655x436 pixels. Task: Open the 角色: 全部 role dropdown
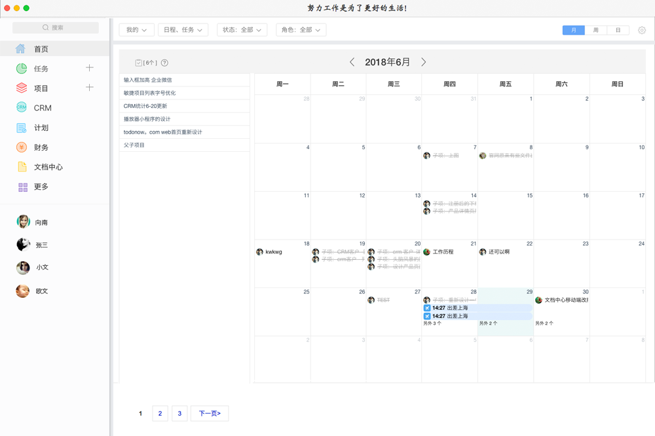tap(301, 29)
